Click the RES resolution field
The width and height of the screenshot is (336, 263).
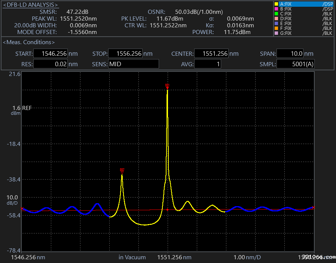click(x=51, y=64)
